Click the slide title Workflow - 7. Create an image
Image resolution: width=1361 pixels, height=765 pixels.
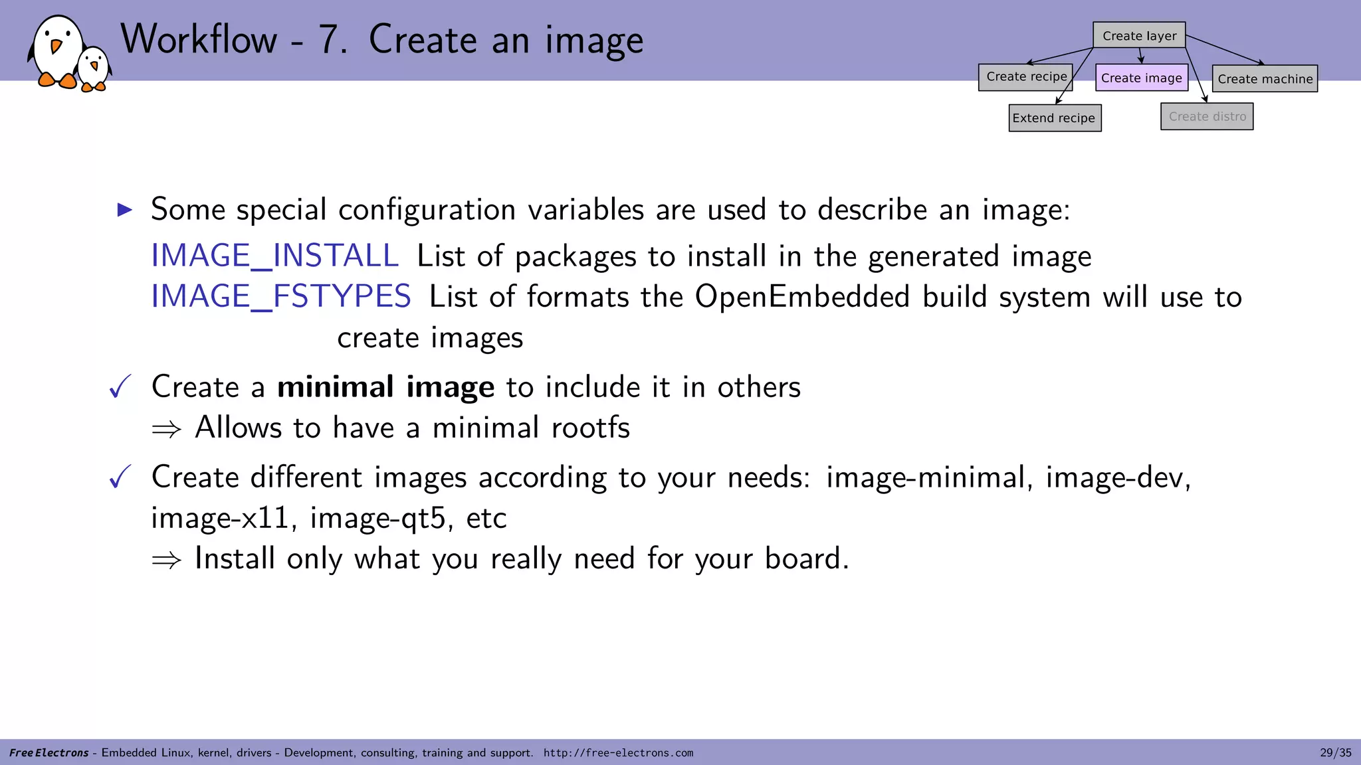pyautogui.click(x=382, y=40)
